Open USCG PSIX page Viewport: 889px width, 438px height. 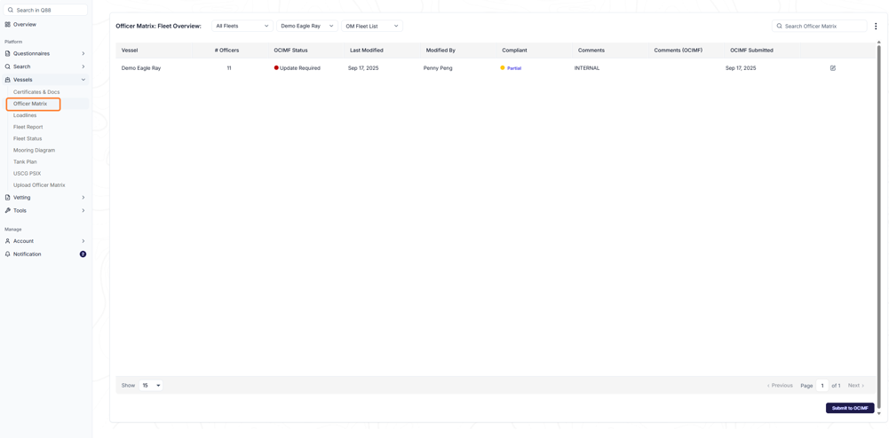[x=28, y=174]
